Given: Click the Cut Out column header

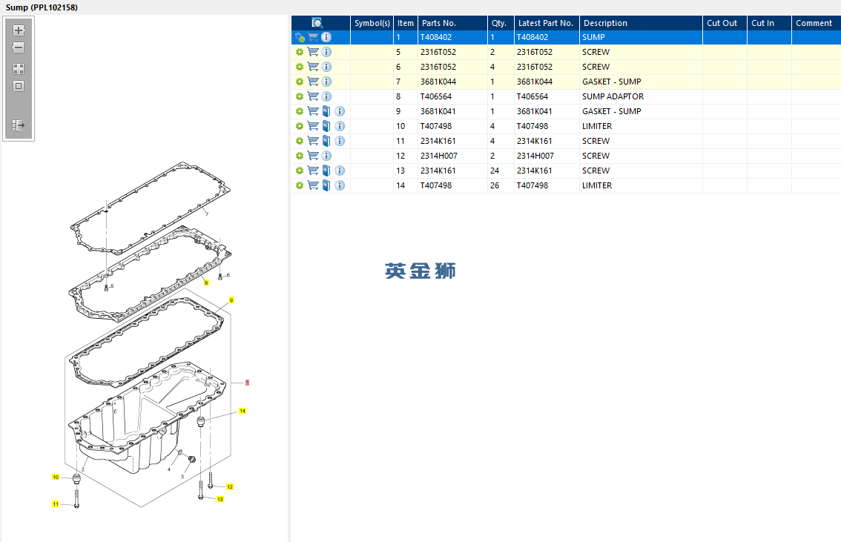Looking at the screenshot, I should point(725,23).
